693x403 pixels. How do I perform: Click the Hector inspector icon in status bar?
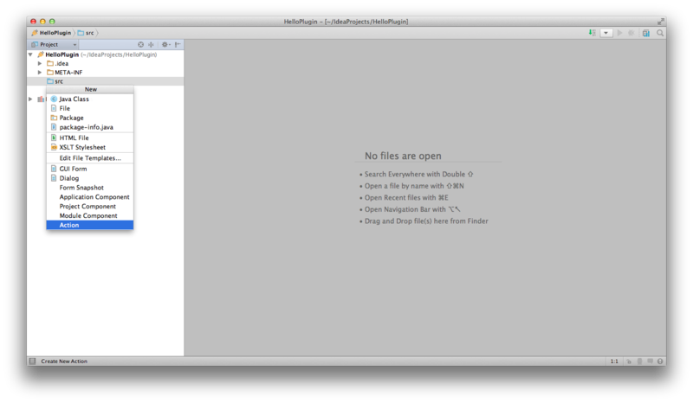click(639, 361)
